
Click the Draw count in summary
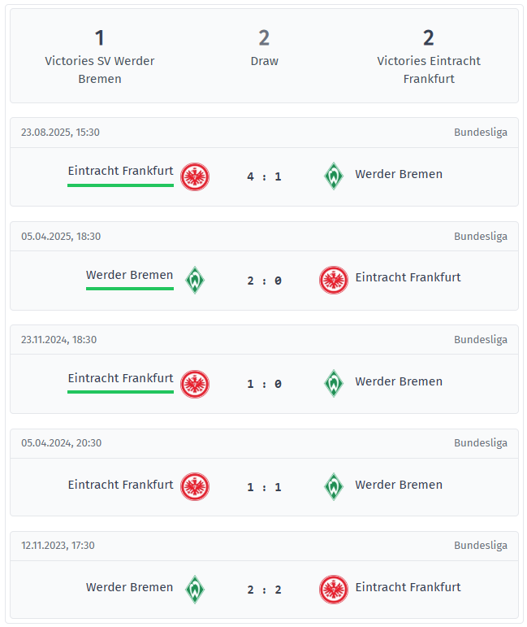[x=264, y=37]
